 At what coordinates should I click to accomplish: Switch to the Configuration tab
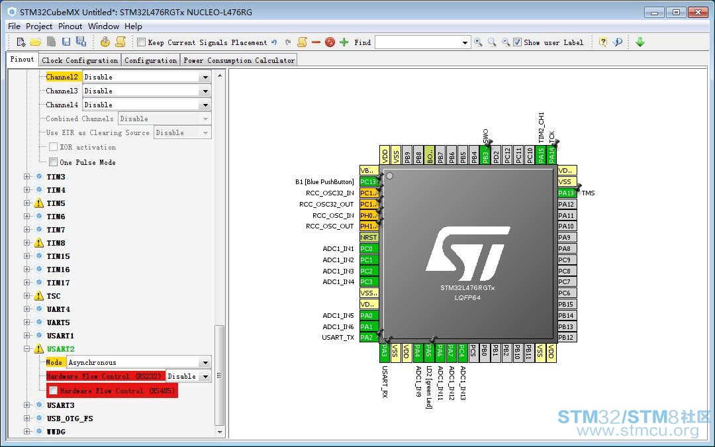pos(150,60)
